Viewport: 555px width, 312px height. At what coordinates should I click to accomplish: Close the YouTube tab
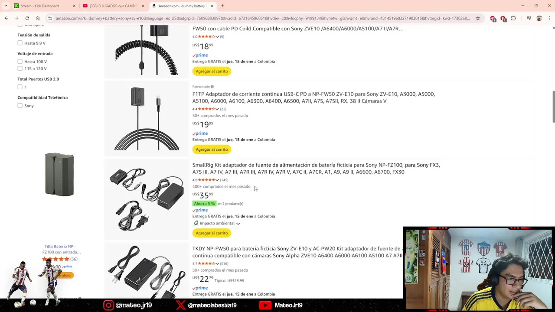click(x=143, y=6)
